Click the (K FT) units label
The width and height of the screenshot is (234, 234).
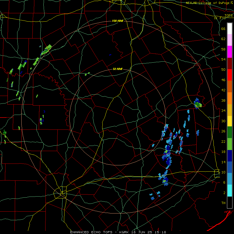tap(220, 18)
